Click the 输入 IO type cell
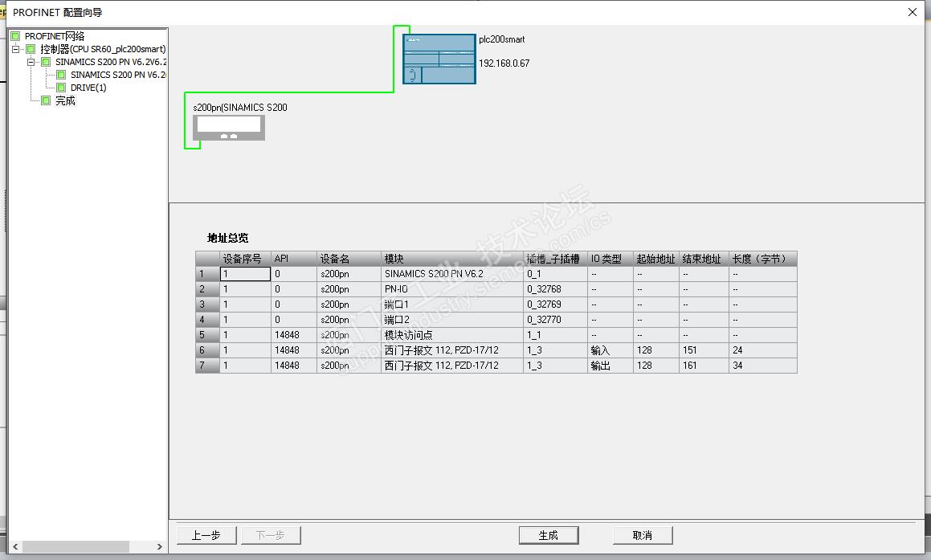 610,350
